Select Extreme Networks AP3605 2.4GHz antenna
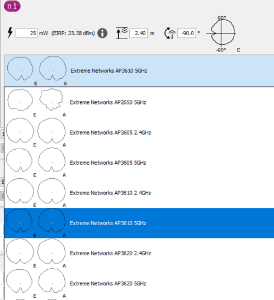 tap(139, 132)
